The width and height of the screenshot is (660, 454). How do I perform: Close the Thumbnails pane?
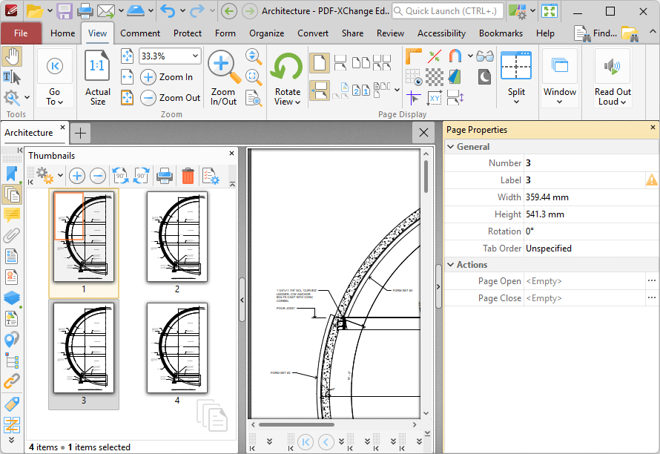(x=231, y=154)
